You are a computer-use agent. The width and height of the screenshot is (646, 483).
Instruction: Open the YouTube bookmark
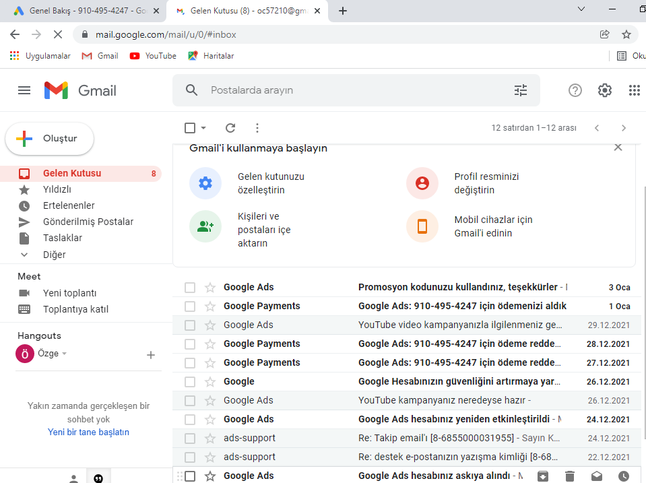(153, 56)
